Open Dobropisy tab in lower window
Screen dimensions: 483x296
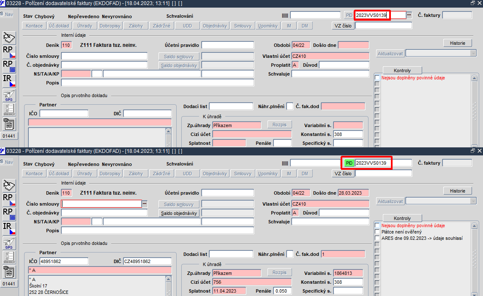110,173
